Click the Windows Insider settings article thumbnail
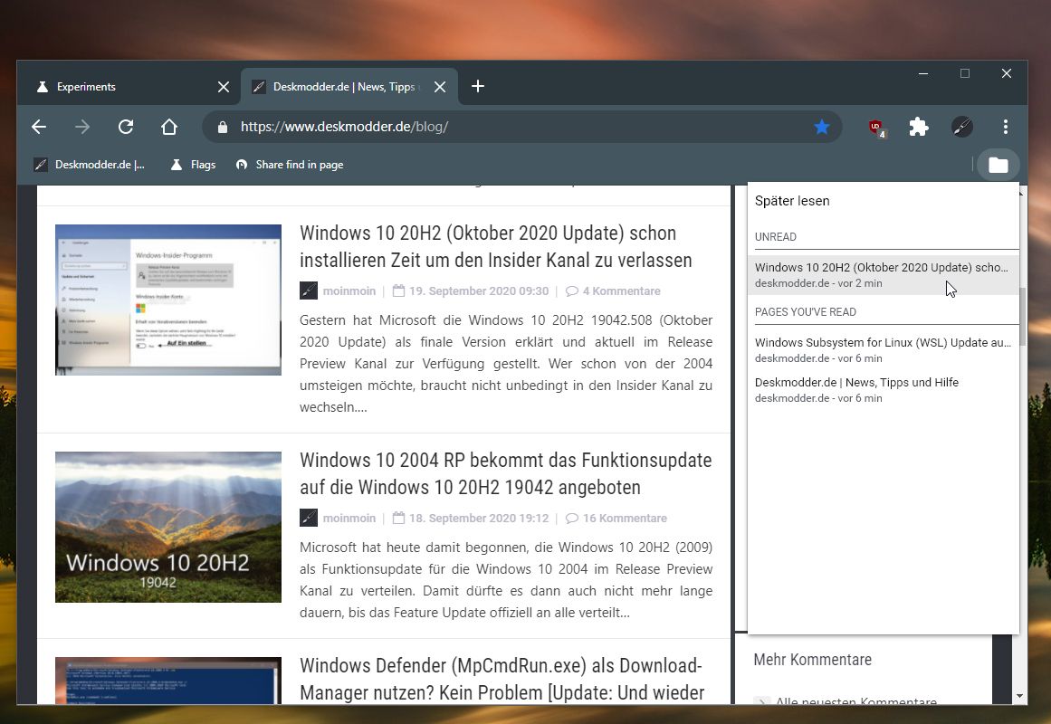 168,300
